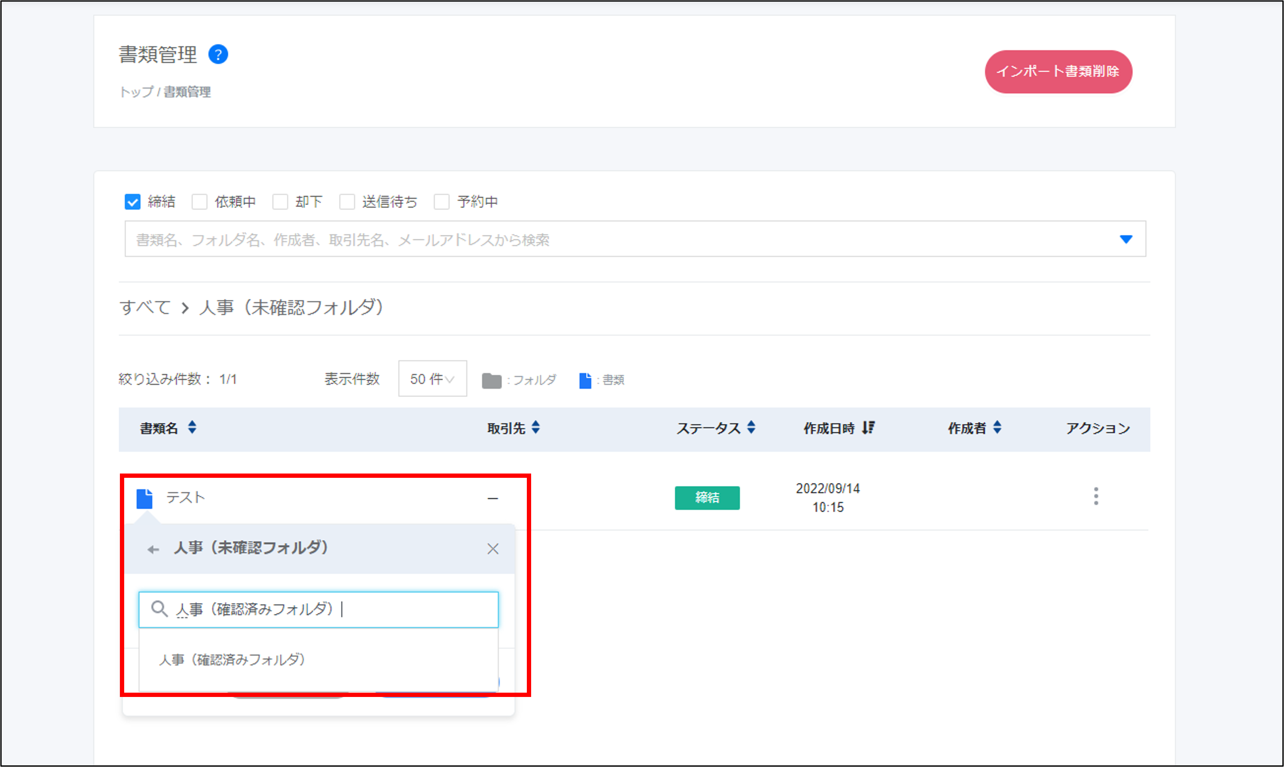1284x767 pixels.
Task: Go to すべて in folder breadcrumb
Action: [145, 308]
